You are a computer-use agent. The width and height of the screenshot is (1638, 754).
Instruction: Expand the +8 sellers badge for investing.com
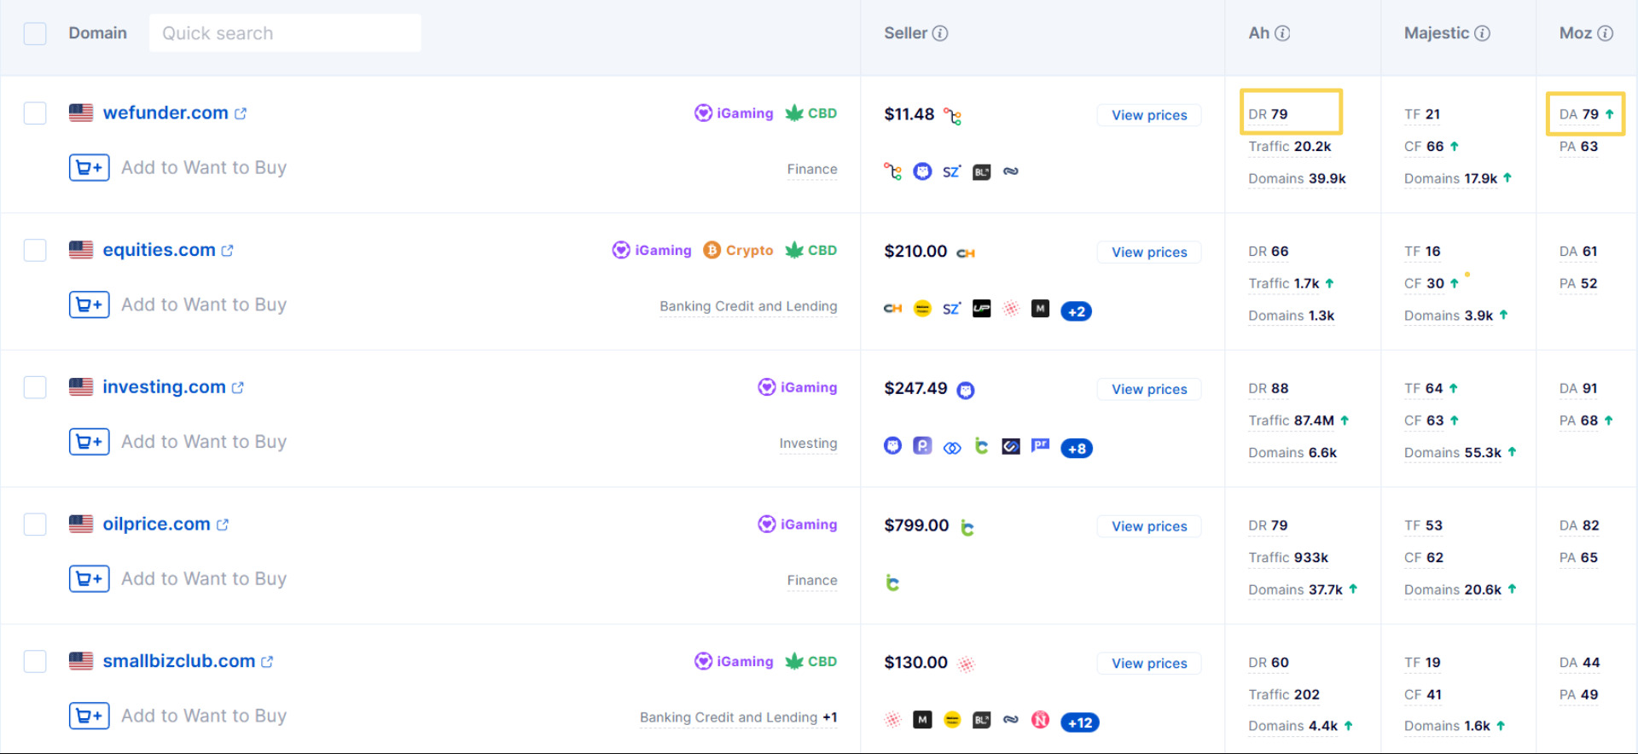coord(1077,449)
